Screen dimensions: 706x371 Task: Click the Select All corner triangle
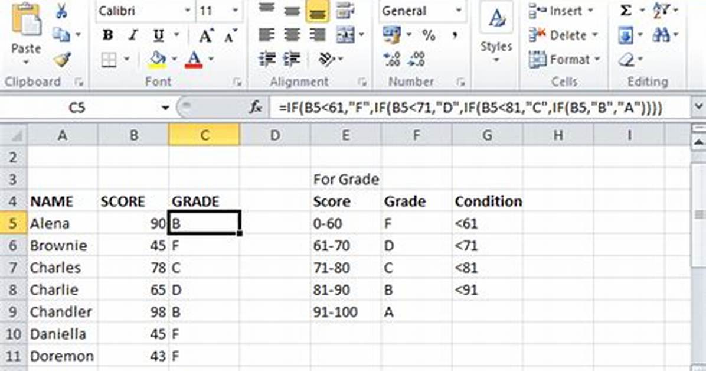[x=14, y=135]
